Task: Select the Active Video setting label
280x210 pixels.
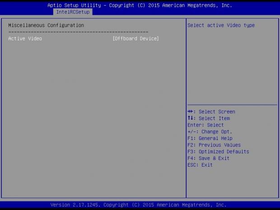Action: 25,38
